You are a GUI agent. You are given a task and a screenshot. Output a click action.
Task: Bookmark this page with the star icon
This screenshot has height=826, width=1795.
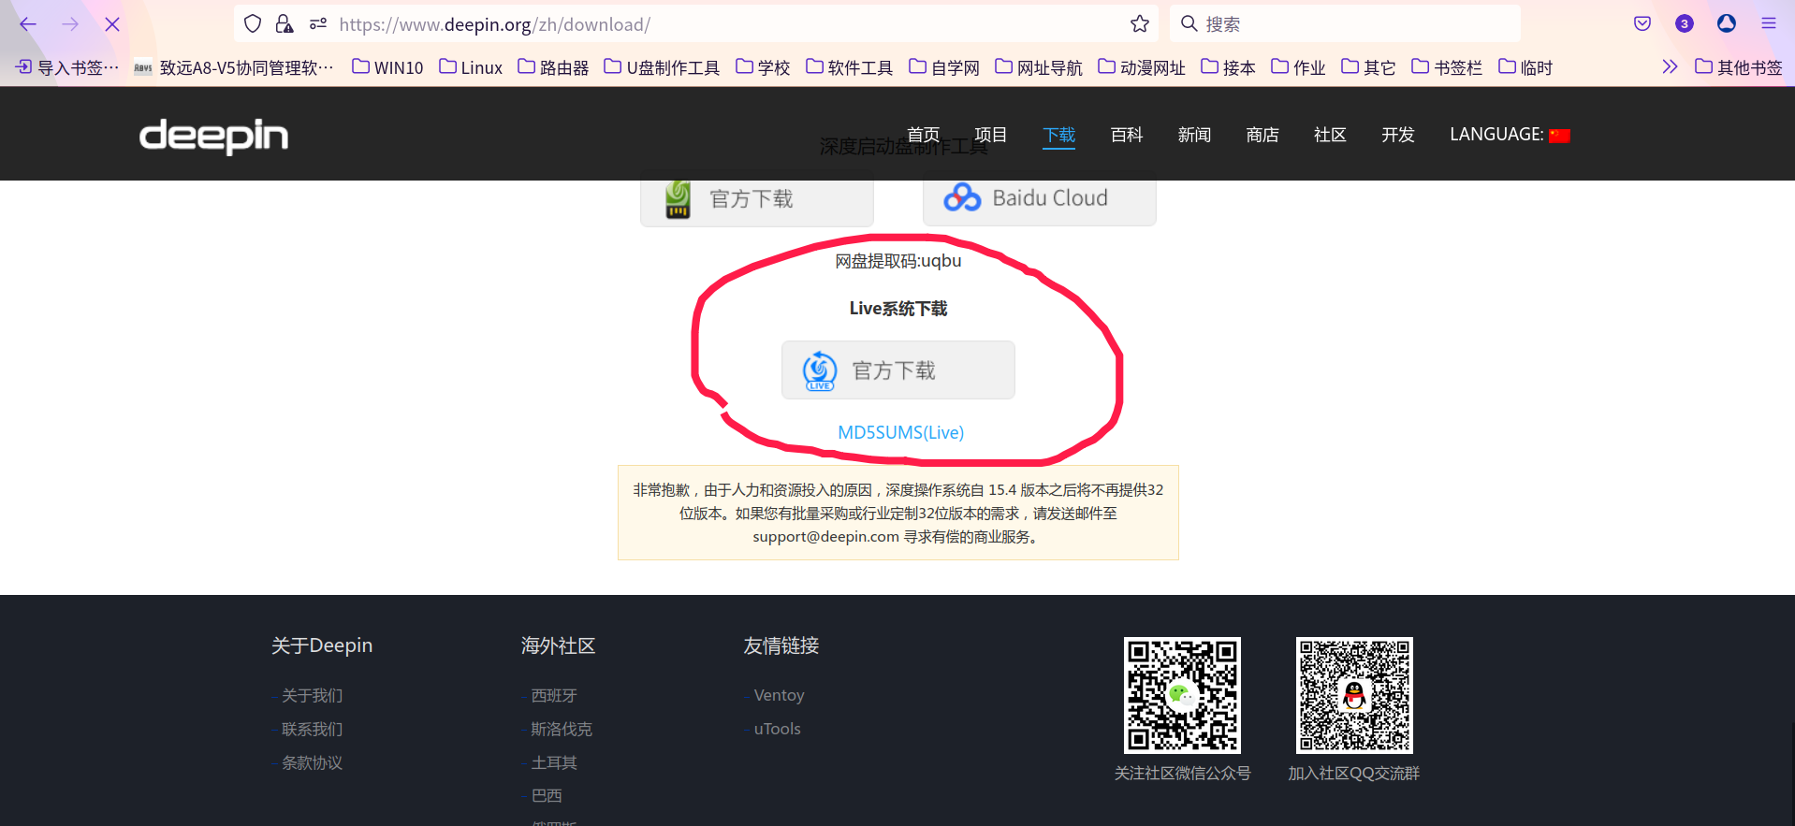1139,24
